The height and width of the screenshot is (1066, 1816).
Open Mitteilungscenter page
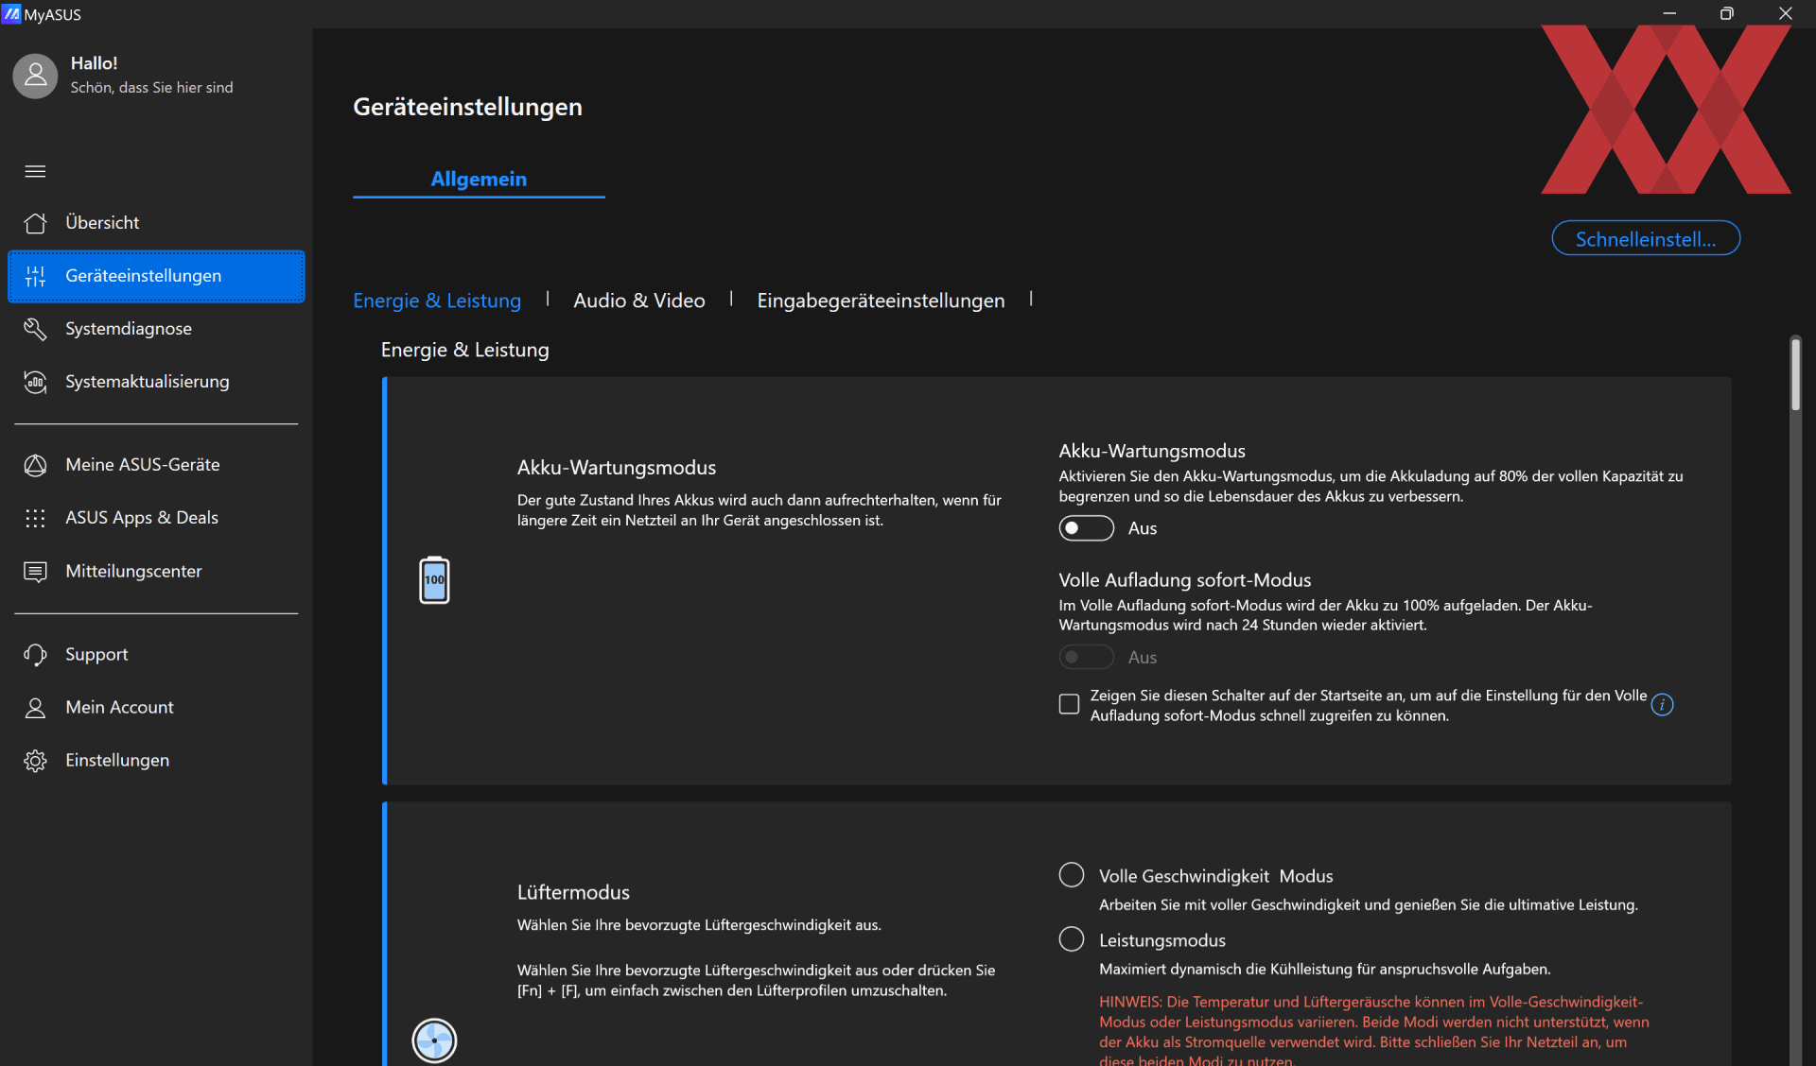156,572
